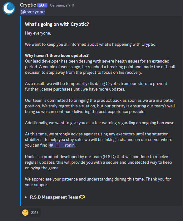Image resolution: width=183 pixels, height=221 pixels.
Task: Click the 227 reaction count
Action: 34,213
